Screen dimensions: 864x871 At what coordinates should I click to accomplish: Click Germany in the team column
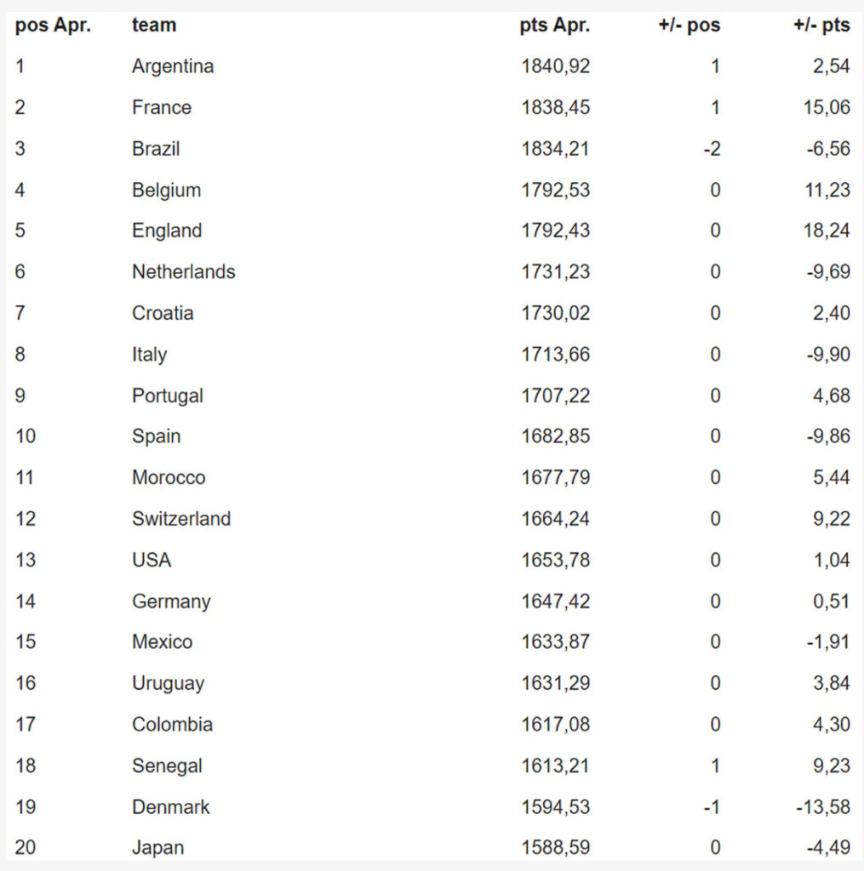171,601
